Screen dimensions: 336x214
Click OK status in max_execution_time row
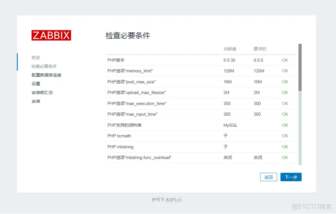[x=285, y=104]
